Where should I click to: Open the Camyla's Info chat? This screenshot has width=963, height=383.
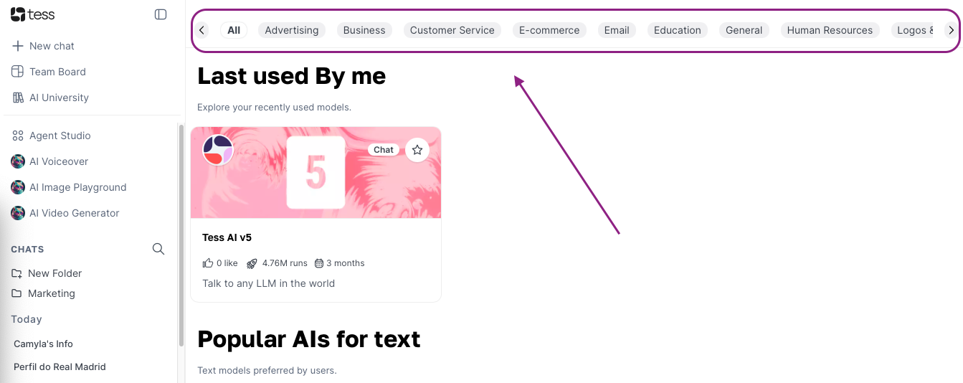44,344
